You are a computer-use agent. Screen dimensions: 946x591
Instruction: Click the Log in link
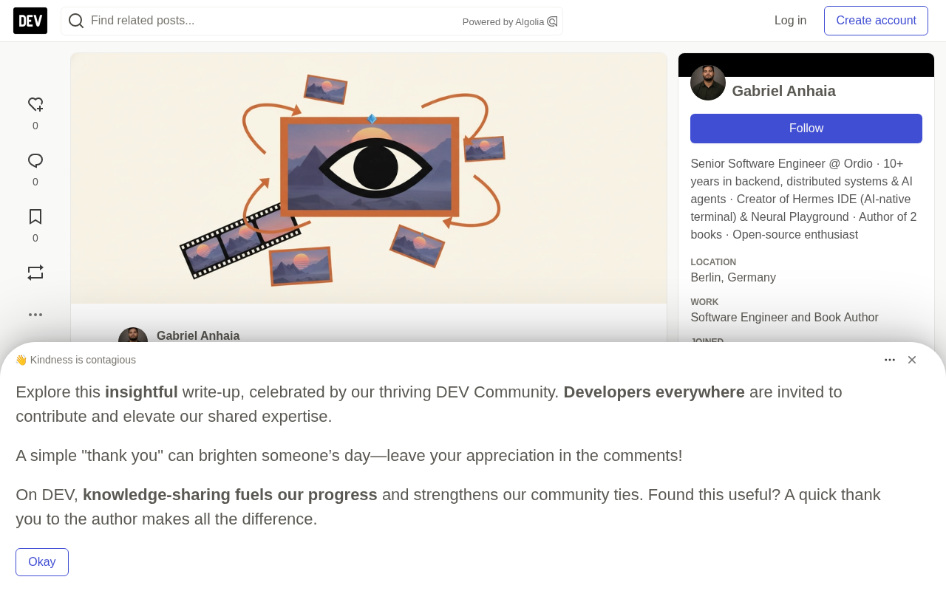point(790,21)
